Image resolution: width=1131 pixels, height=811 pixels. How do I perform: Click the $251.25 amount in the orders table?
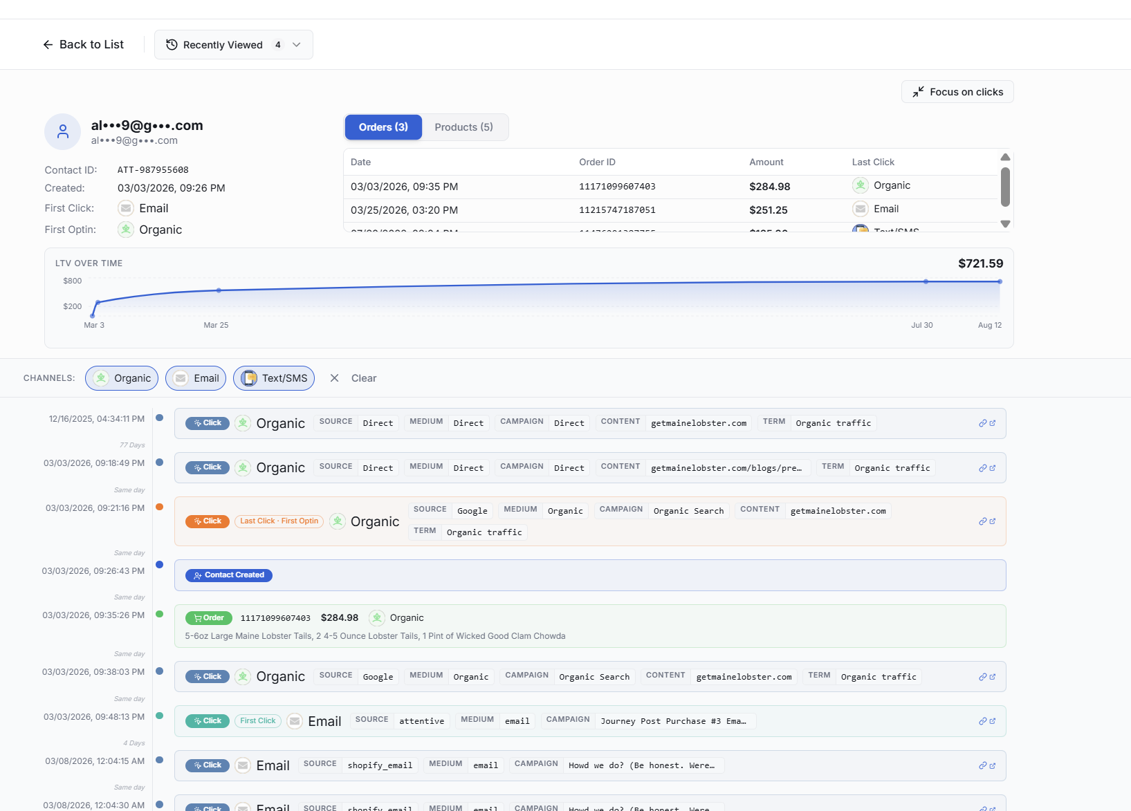[x=769, y=210]
